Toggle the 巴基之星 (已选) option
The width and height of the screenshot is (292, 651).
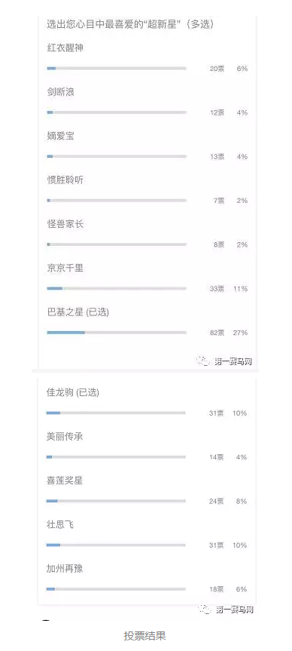point(147,322)
